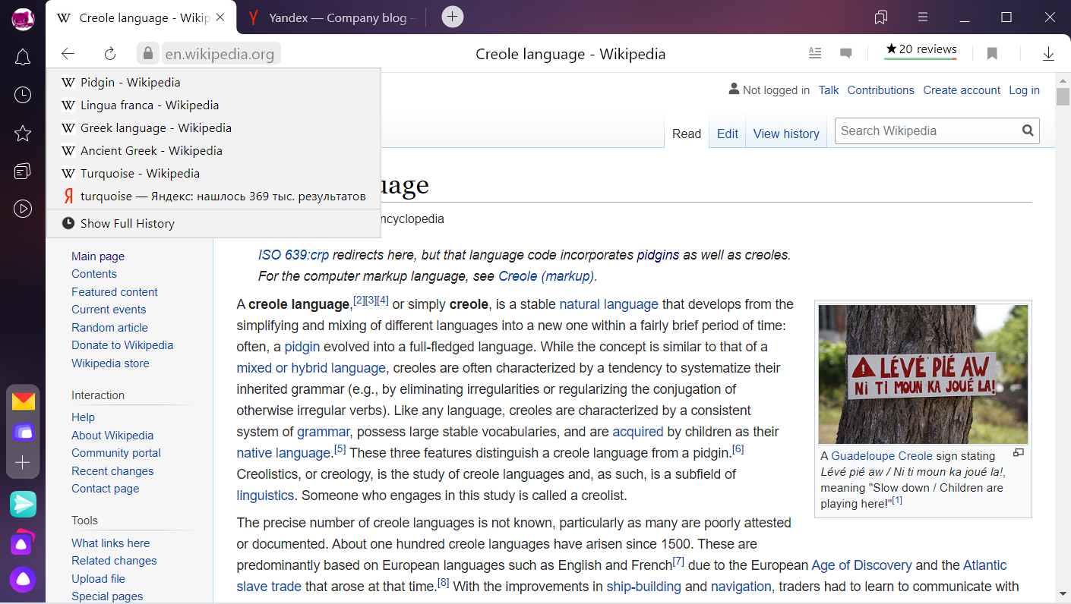Open the downloads arrow icon

(x=1048, y=53)
